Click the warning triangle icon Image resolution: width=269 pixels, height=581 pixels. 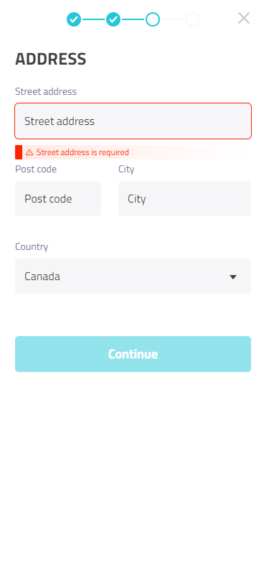click(x=29, y=152)
